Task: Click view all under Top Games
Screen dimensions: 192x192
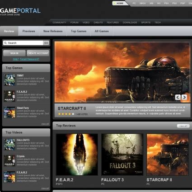Action: tap(45, 124)
